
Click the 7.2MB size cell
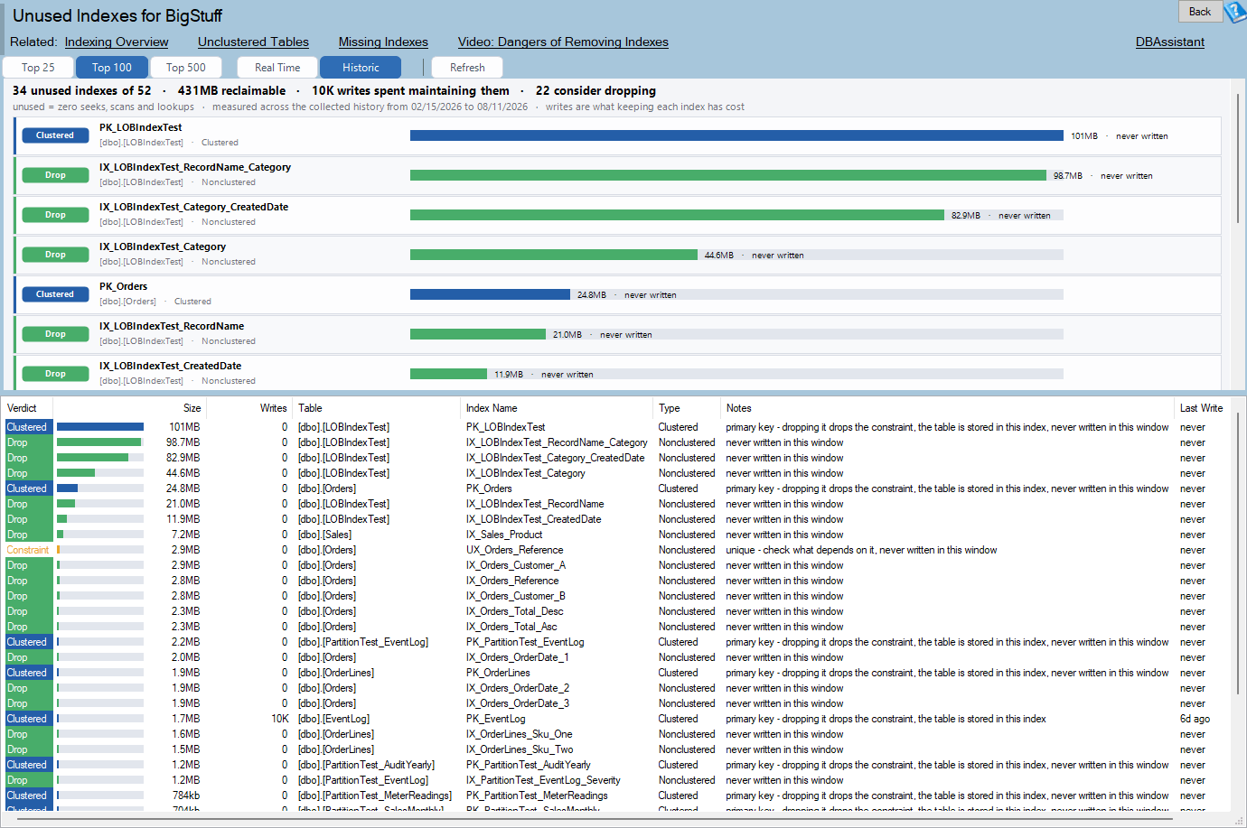186,535
